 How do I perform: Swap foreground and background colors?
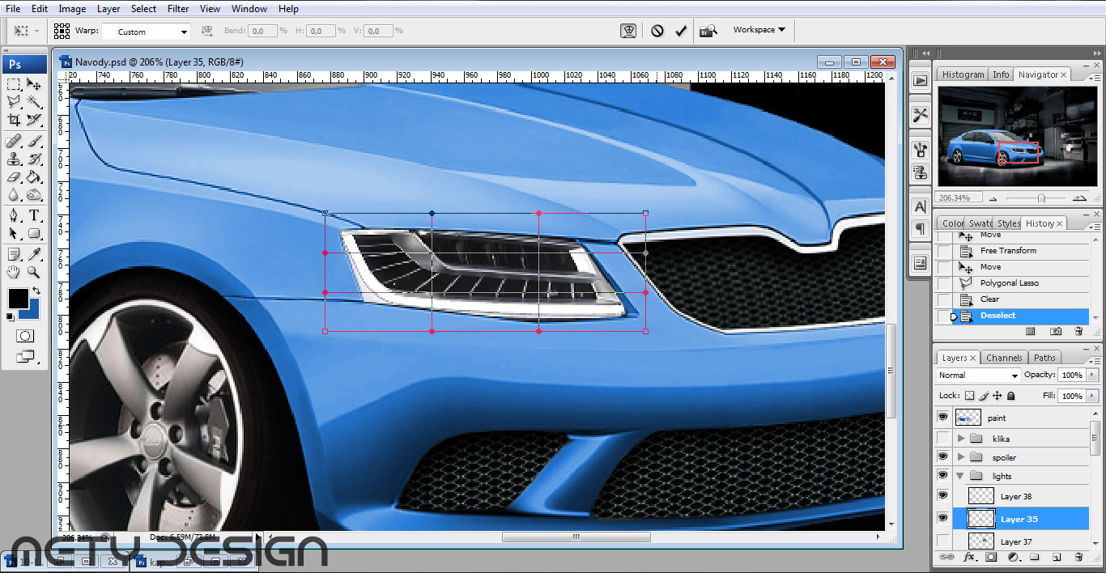point(36,291)
